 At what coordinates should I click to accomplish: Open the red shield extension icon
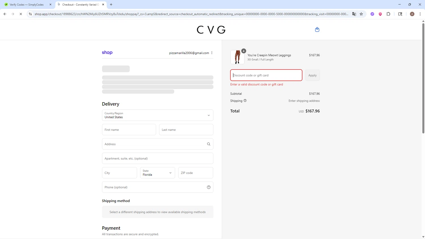(x=380, y=14)
